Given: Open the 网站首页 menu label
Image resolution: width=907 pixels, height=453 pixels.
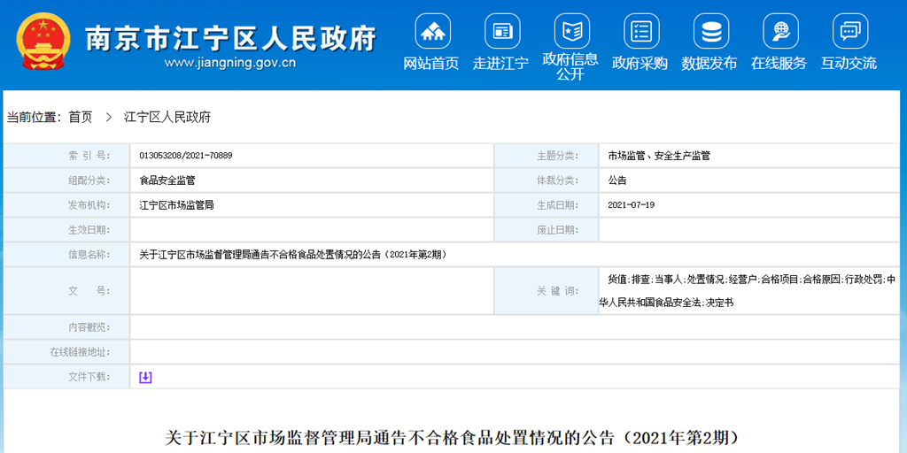Looking at the screenshot, I should click(x=431, y=64).
